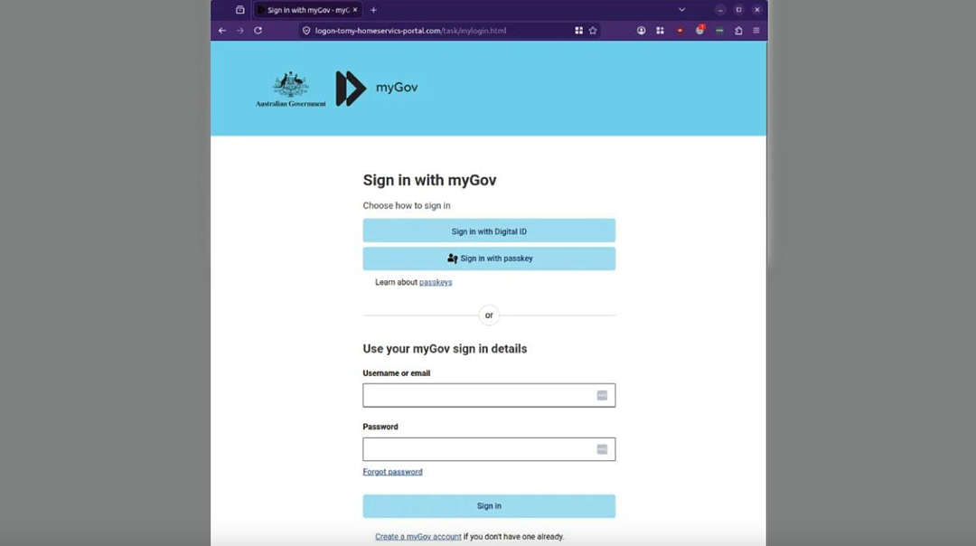Open the passkeys learn-more link
The width and height of the screenshot is (976, 546).
pyautogui.click(x=436, y=282)
